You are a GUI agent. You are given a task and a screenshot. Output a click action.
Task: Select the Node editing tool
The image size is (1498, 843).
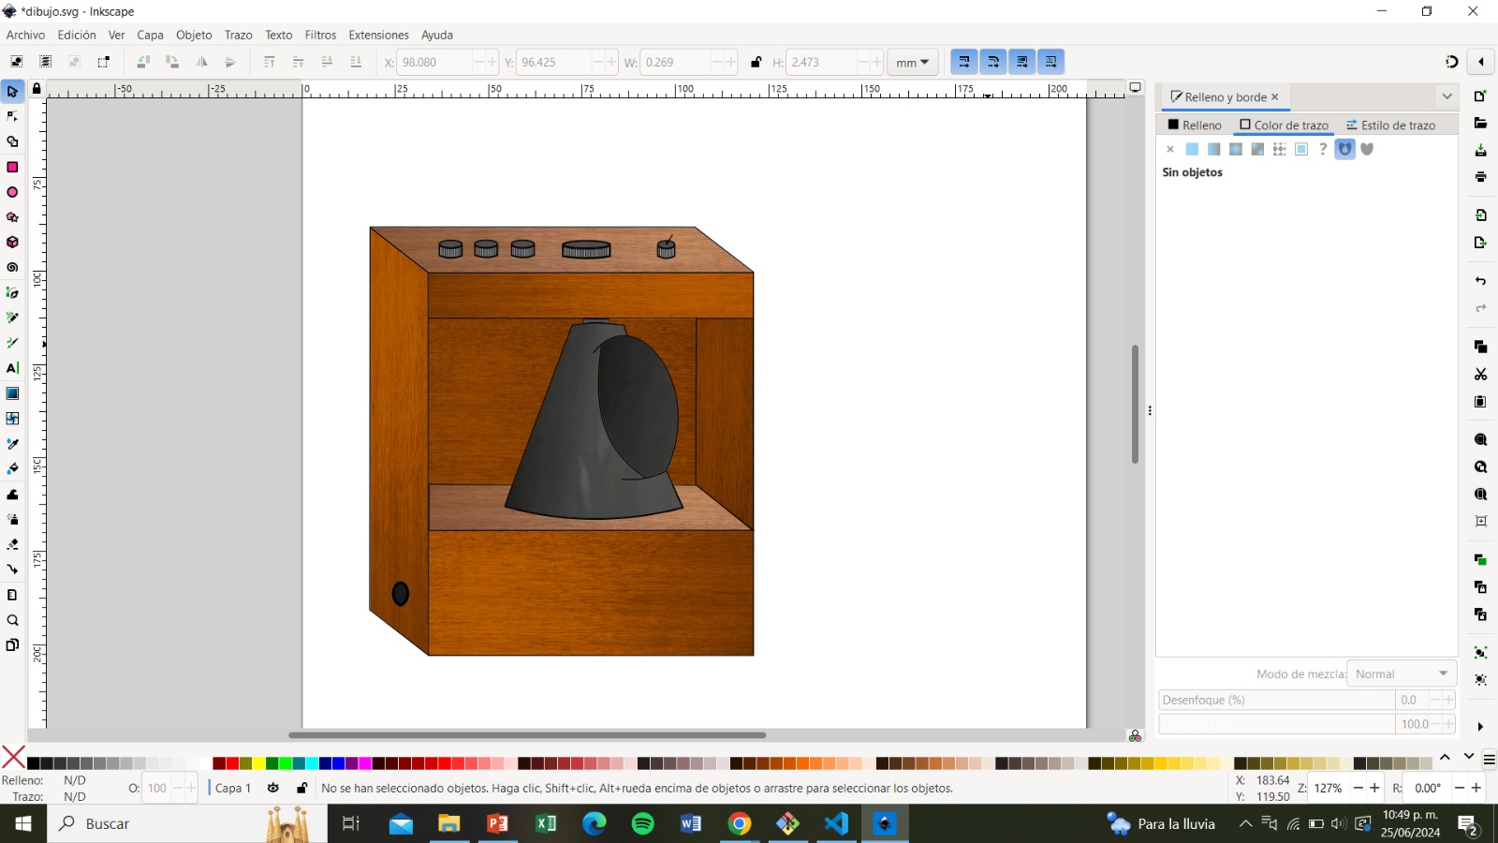point(12,116)
